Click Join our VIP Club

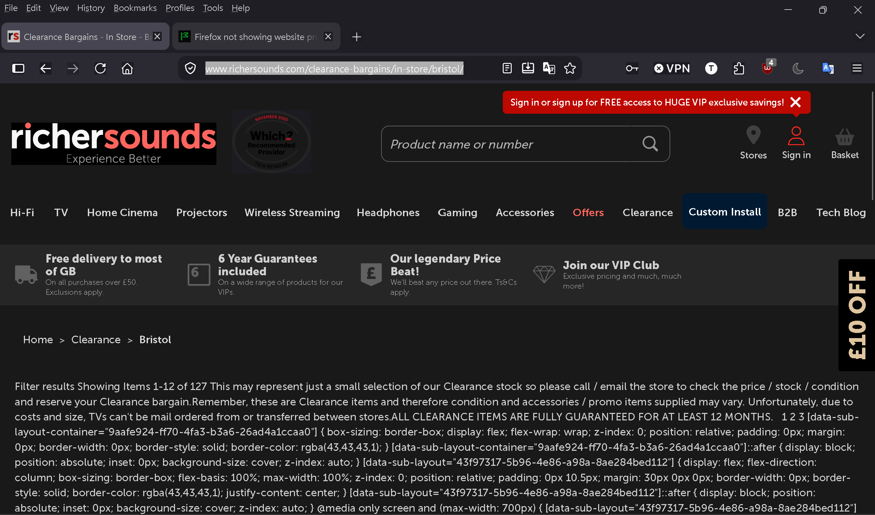611,265
